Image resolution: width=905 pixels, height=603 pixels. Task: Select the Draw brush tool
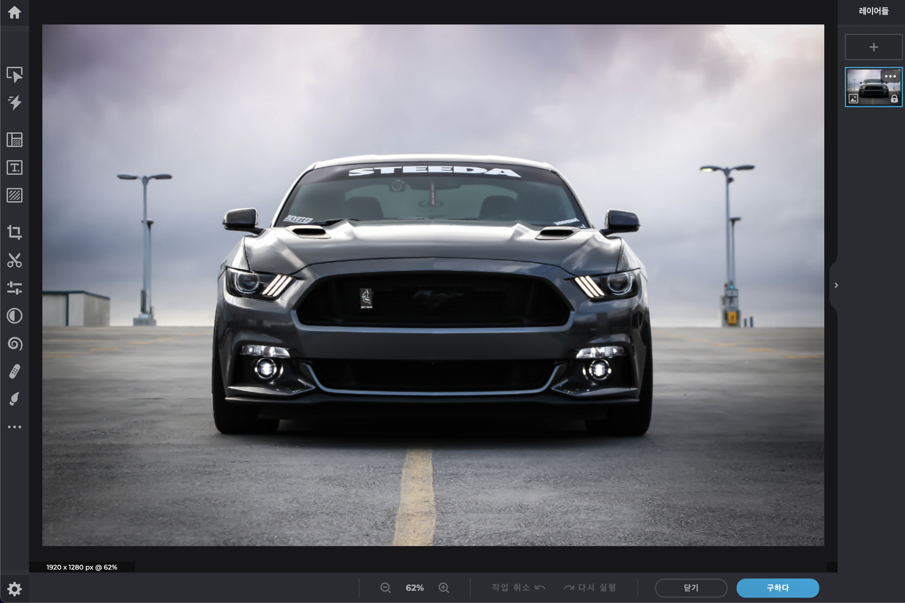click(15, 399)
